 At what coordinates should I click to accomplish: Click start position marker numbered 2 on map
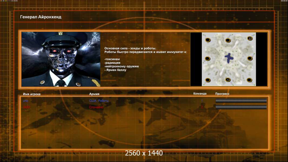click(x=250, y=38)
